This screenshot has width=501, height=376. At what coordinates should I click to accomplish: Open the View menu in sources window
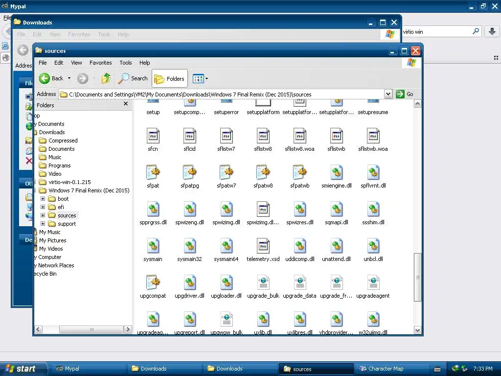coord(76,63)
